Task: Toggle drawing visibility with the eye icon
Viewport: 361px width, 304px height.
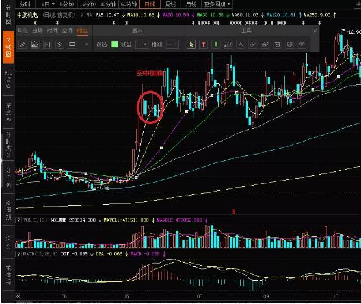Action: pos(302,44)
